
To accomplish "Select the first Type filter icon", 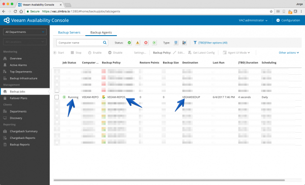I will tap(176, 43).
